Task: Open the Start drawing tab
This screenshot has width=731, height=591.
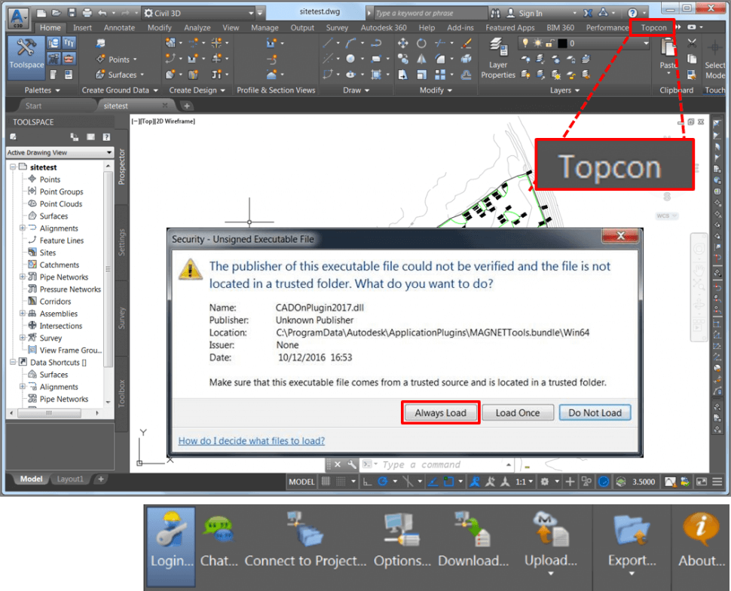Action: click(x=34, y=106)
